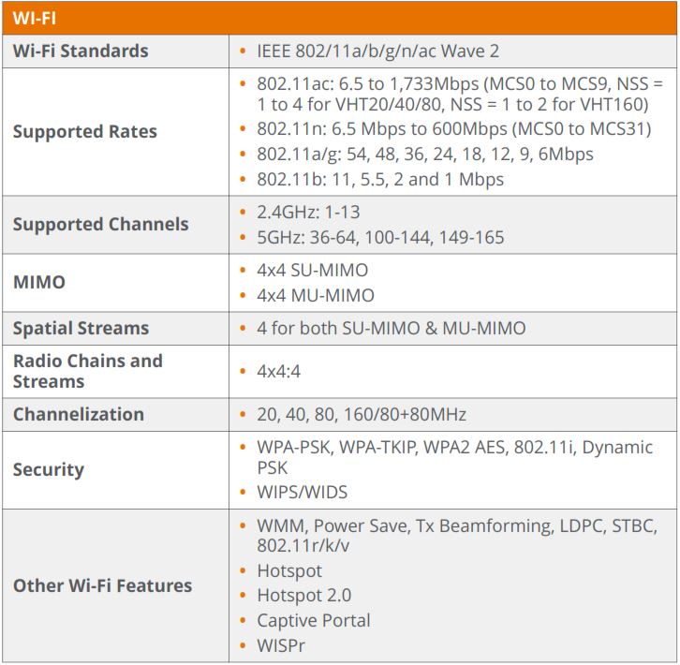Click the IEEE 802/11a/b/g/n/ac Wave 2 text

(x=377, y=52)
